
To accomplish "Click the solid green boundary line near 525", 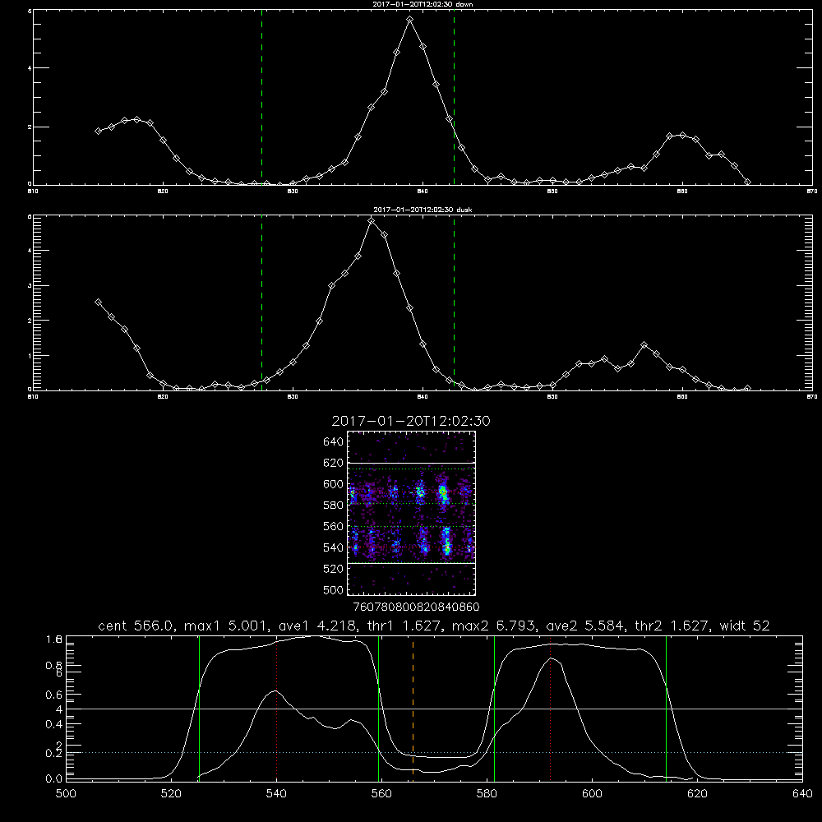I will click(x=199, y=708).
